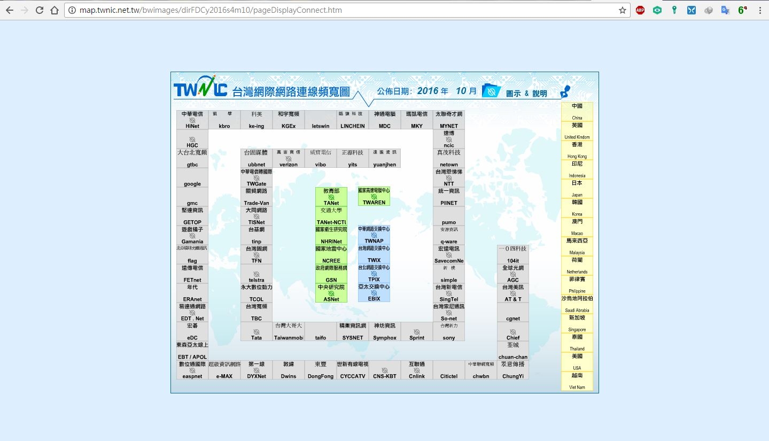
Task: Select the Singapore country cell
Action: click(577, 323)
